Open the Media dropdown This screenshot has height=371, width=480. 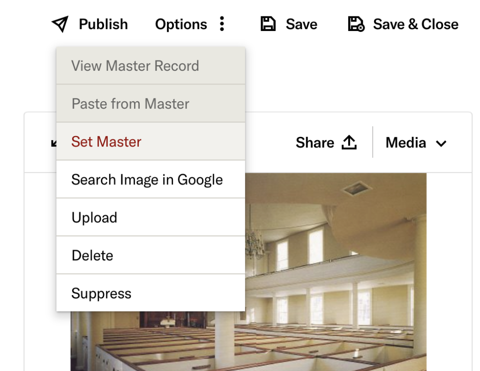point(415,143)
